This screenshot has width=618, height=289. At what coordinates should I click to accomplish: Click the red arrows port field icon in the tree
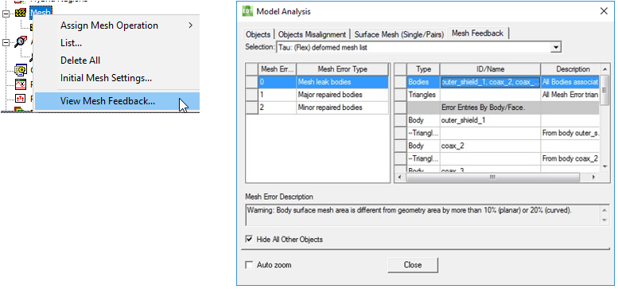click(x=20, y=98)
